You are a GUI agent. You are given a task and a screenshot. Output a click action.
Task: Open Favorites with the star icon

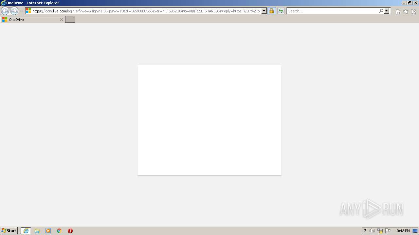click(406, 11)
